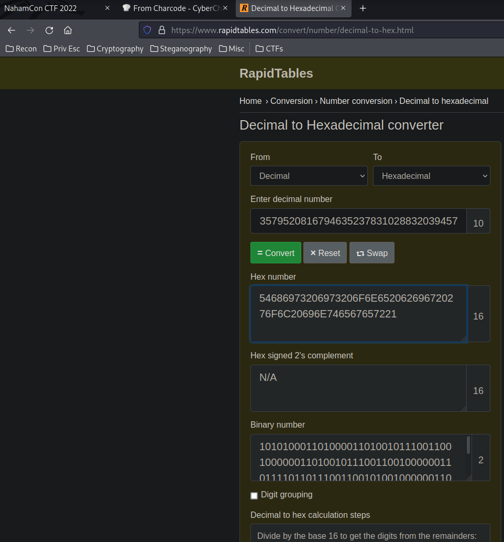
Task: Open the Conversion breadcrumb link
Action: (x=291, y=101)
